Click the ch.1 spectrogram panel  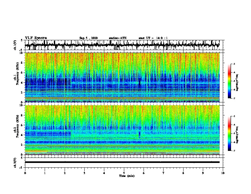click(x=122, y=77)
